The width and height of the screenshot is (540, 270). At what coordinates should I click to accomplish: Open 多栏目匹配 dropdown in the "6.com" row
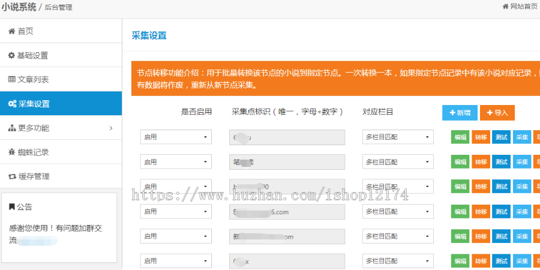tap(398, 211)
